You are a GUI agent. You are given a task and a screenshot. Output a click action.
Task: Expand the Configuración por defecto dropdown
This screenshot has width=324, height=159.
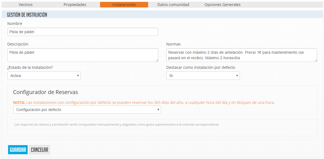87,110
